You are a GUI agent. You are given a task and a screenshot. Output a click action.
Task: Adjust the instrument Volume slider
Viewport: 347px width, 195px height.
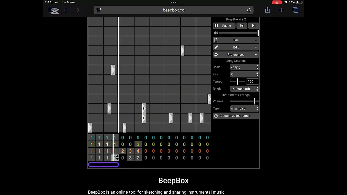click(245, 101)
